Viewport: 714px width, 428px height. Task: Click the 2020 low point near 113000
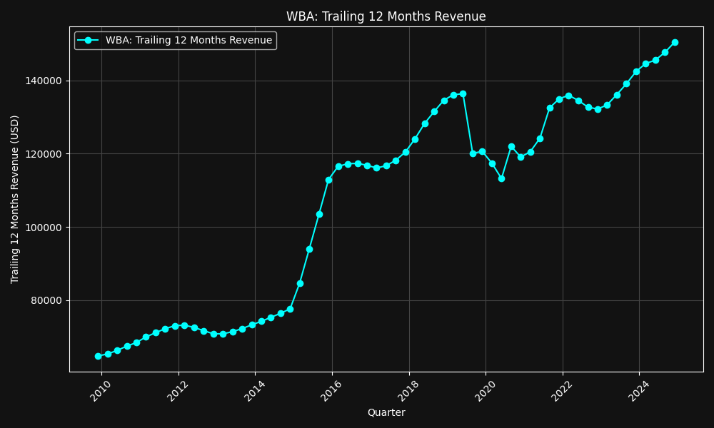pyautogui.click(x=501, y=179)
